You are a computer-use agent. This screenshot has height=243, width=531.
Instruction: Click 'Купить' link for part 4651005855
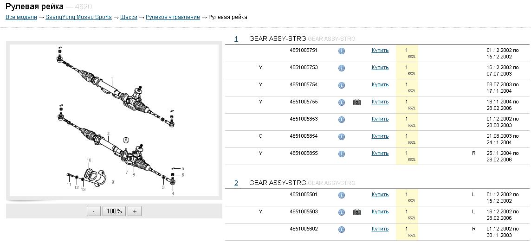tap(380, 153)
